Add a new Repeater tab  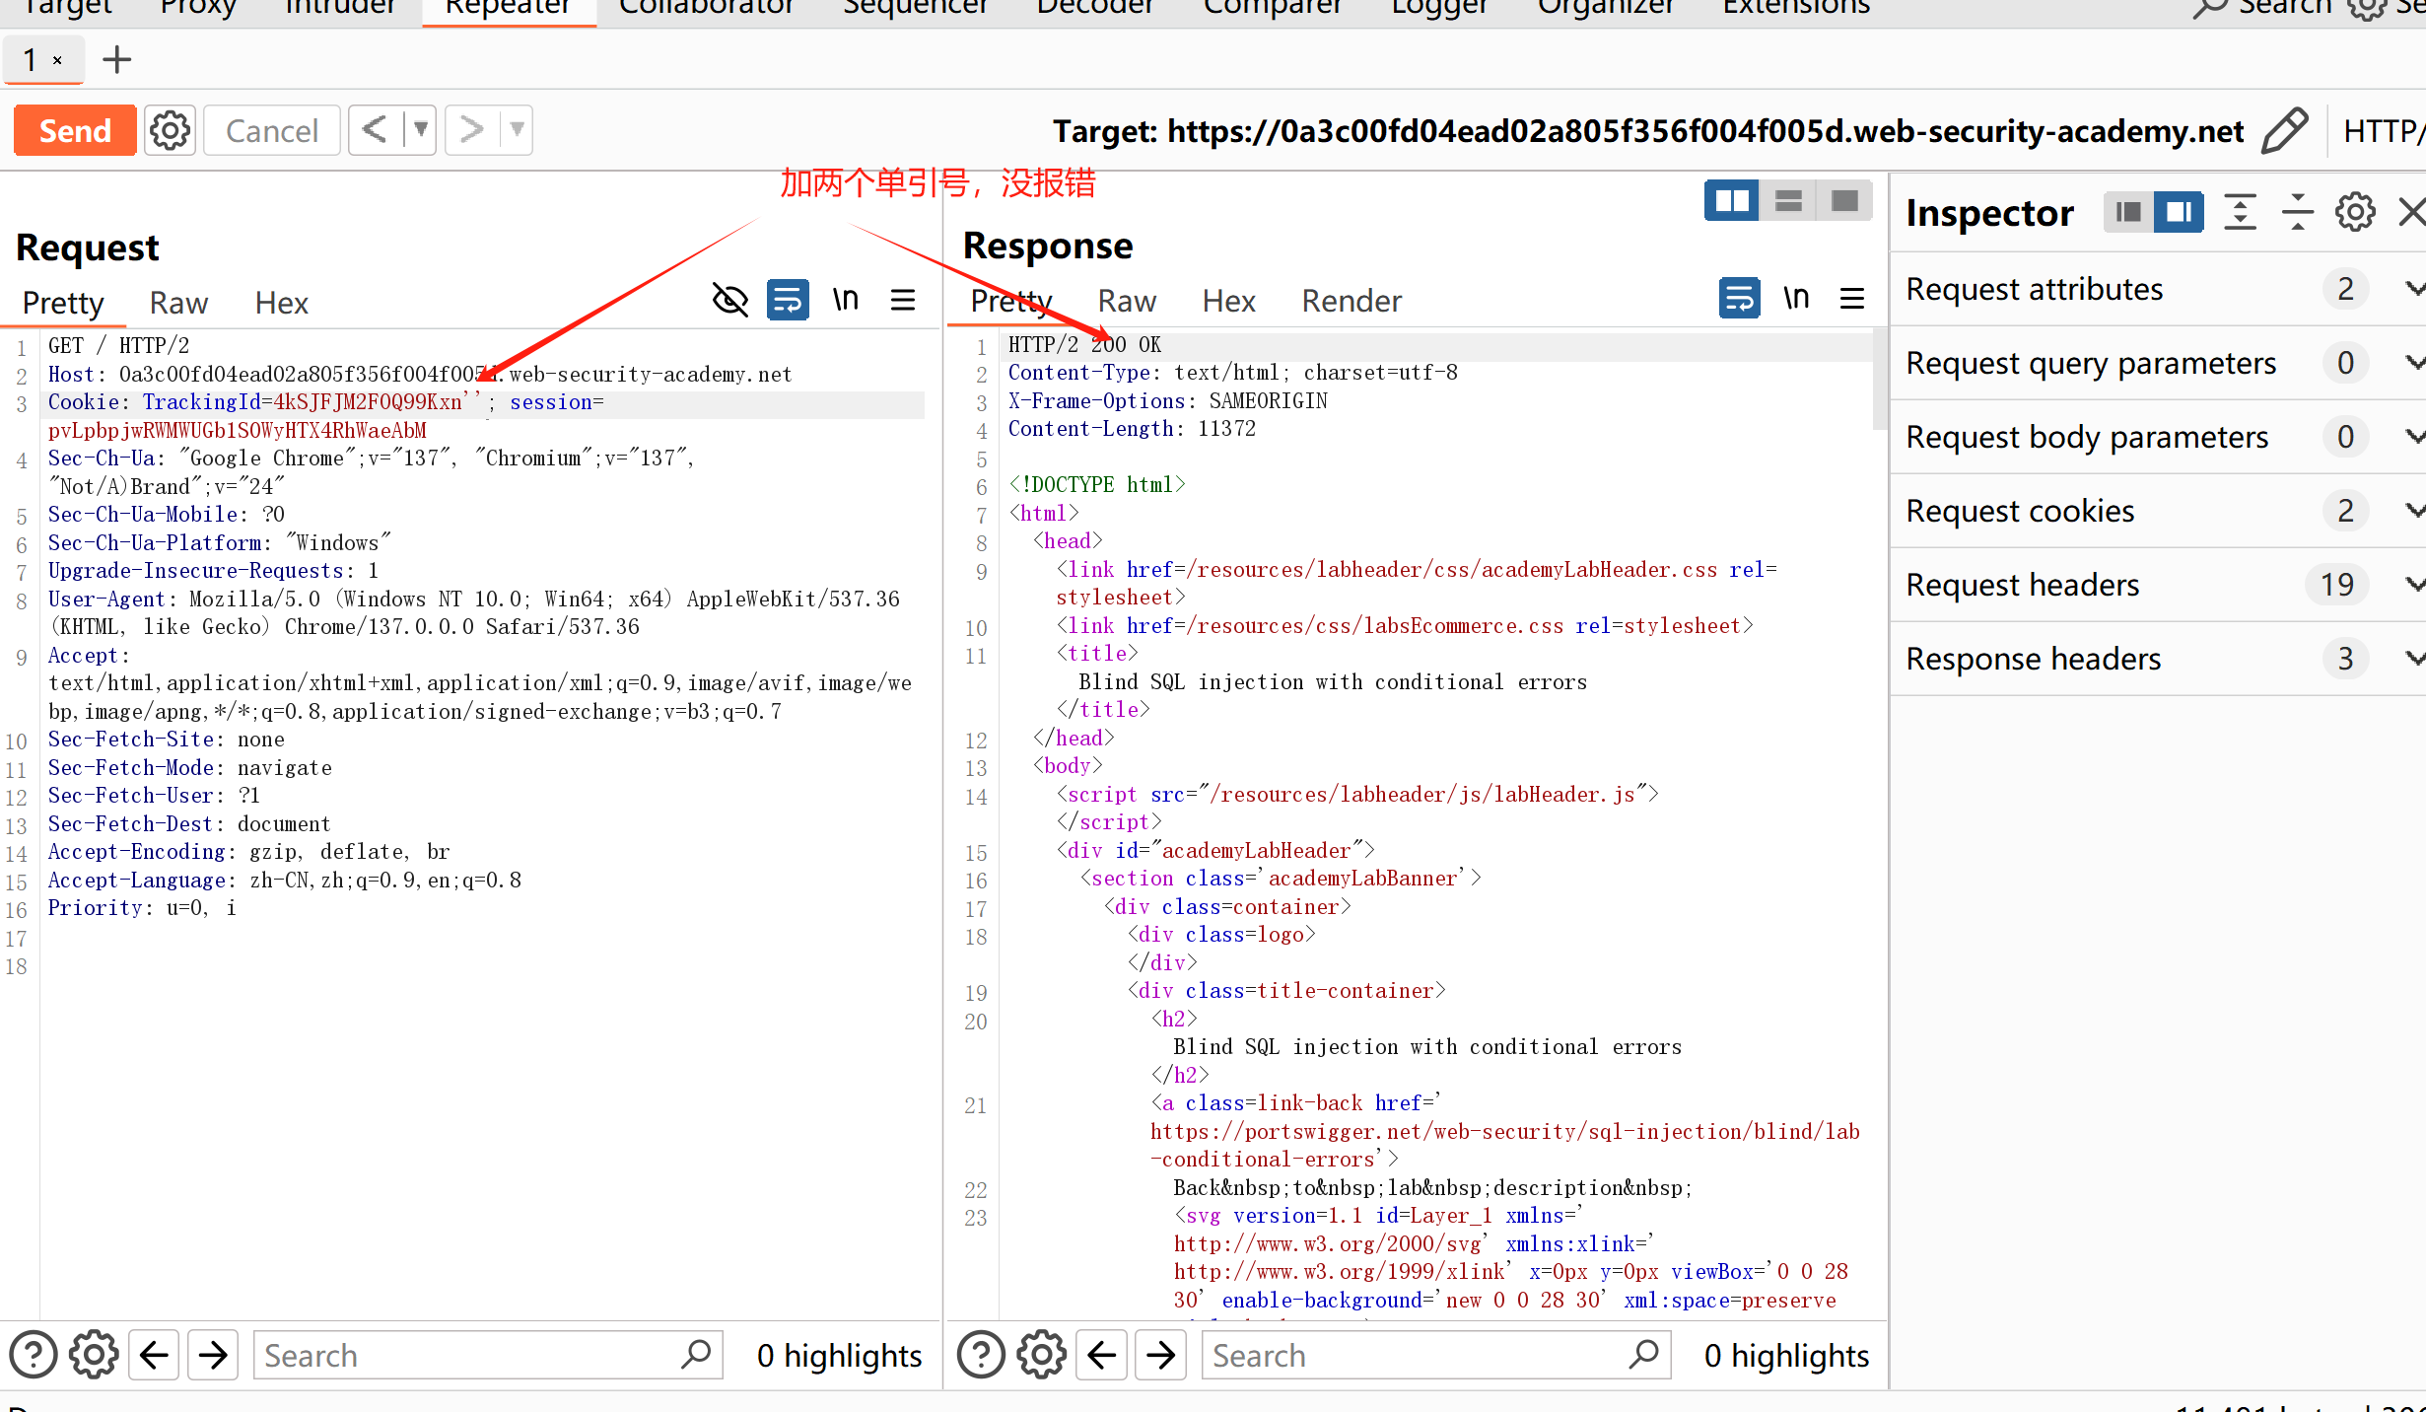pyautogui.click(x=117, y=60)
